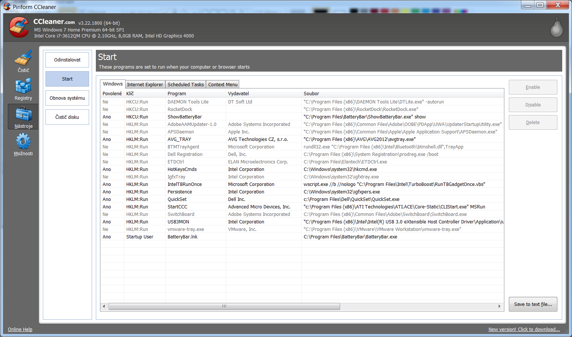Select the ShowBatteryBar entry
Viewport: 572px width, 337px height.
302,117
